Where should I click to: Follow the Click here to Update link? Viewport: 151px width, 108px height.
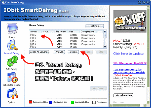[128, 54]
